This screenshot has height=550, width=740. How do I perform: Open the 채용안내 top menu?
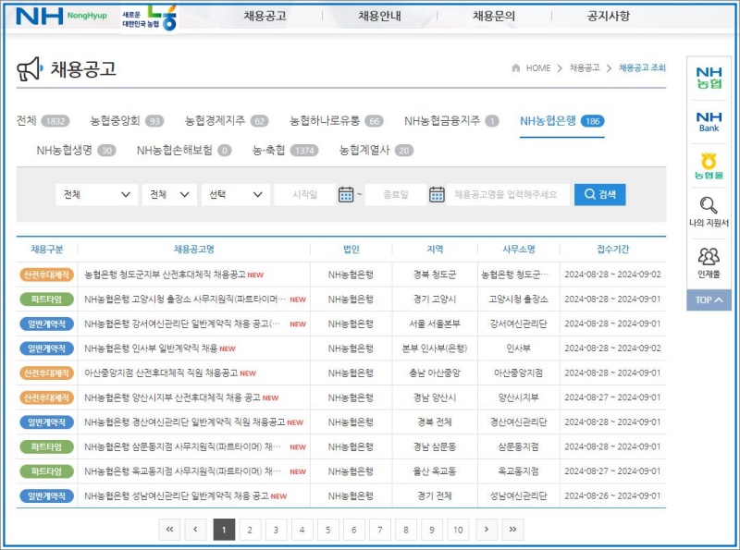click(379, 16)
